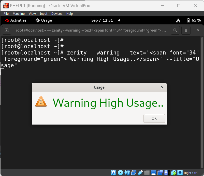The image size is (204, 176).
Task: Open the View menu
Action: 32,14
